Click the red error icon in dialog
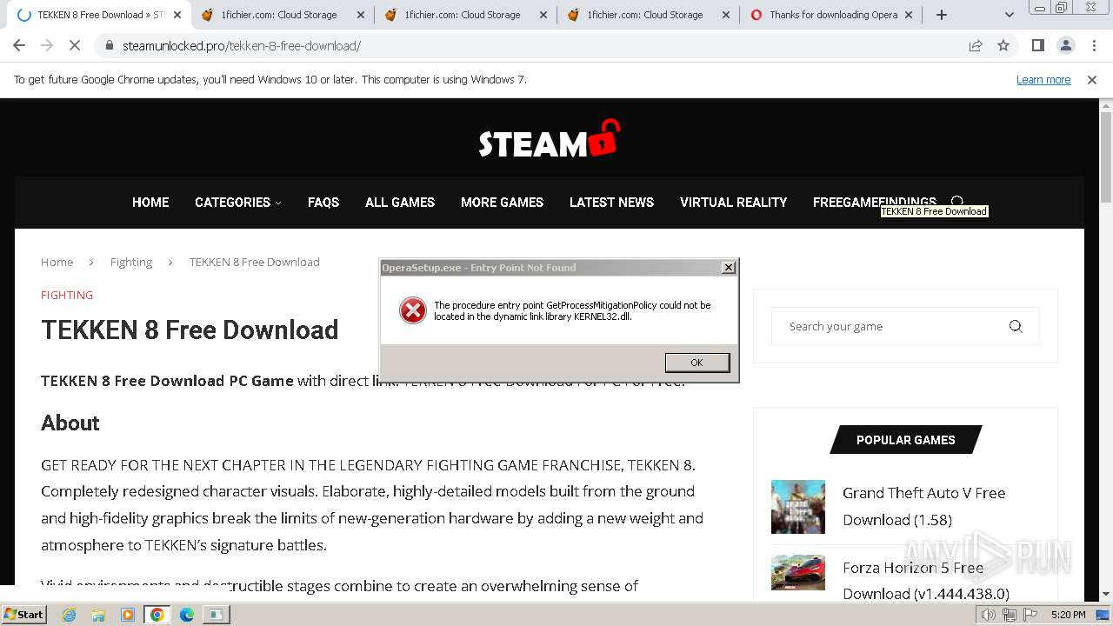The width and height of the screenshot is (1113, 626). [x=412, y=310]
